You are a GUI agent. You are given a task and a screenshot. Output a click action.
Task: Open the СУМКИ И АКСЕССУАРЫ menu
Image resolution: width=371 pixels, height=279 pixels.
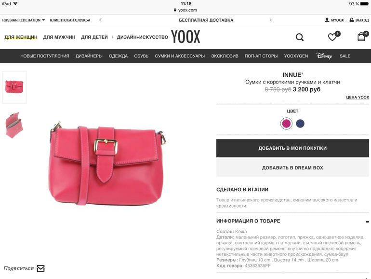pos(180,56)
